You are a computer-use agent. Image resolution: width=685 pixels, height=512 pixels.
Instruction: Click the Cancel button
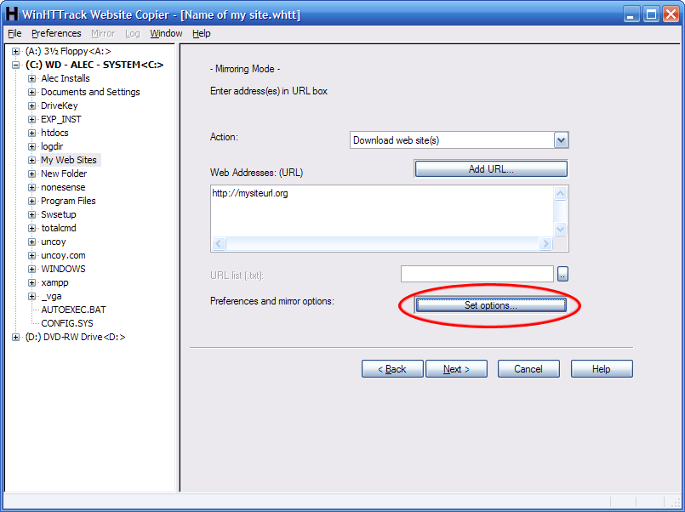(528, 369)
